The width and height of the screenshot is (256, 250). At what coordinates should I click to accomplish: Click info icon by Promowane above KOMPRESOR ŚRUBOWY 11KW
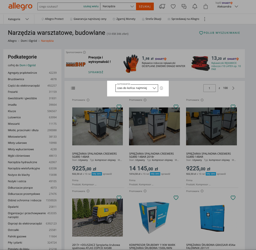(x=145, y=191)
